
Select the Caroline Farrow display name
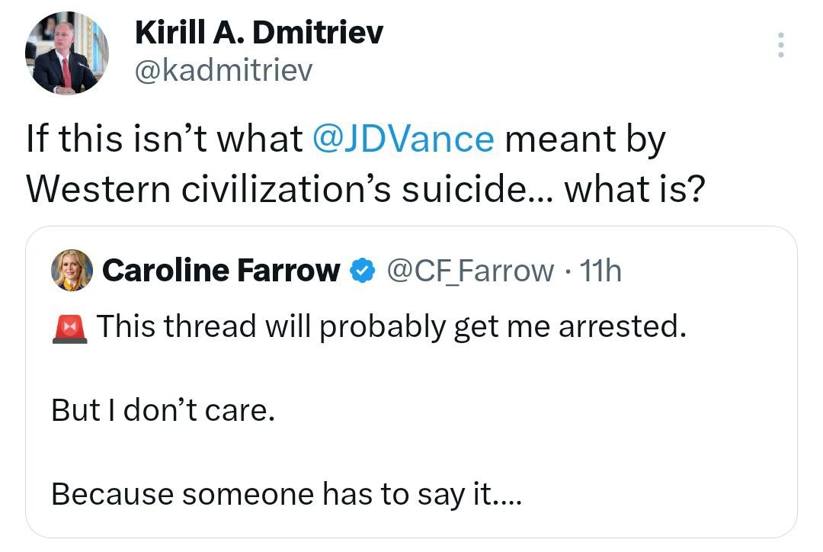click(x=221, y=271)
